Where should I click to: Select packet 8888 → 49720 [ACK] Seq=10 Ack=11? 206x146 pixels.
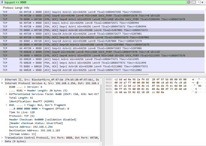pos(102,41)
